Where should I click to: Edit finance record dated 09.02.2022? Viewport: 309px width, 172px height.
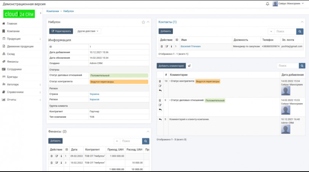coord(56,156)
